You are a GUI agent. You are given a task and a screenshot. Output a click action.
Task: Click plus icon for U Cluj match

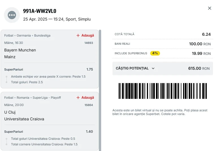pyautogui.click(x=78, y=98)
